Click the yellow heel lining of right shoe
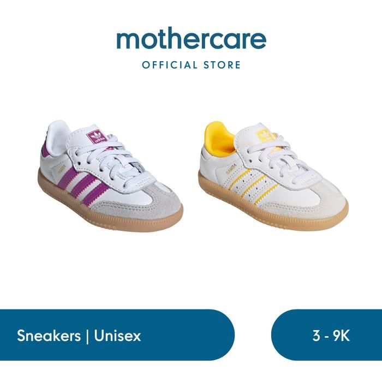 coord(220,139)
